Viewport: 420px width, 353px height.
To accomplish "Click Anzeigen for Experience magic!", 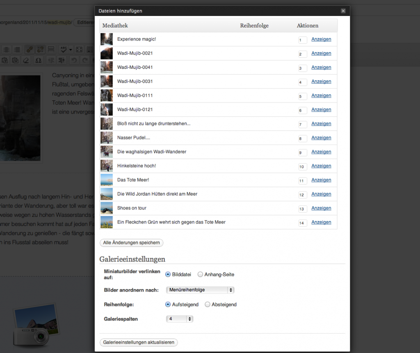I will [321, 39].
